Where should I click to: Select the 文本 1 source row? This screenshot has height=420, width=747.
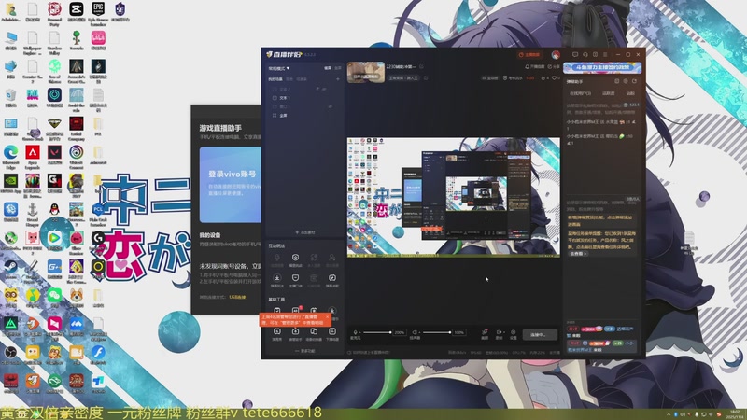point(305,98)
